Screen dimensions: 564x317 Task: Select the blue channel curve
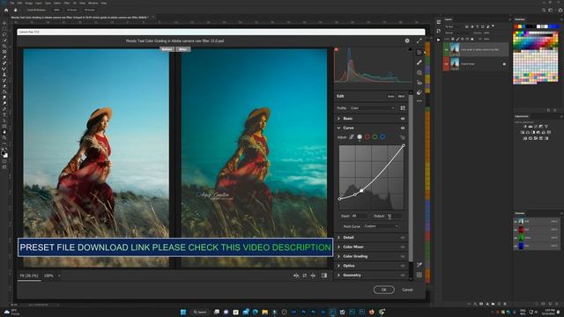(x=382, y=137)
